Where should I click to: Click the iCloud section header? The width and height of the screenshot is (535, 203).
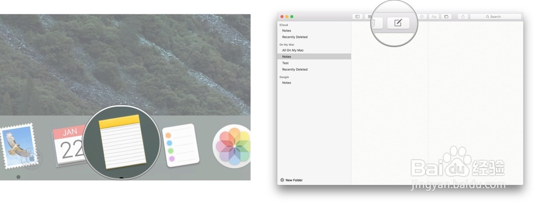pos(284,25)
